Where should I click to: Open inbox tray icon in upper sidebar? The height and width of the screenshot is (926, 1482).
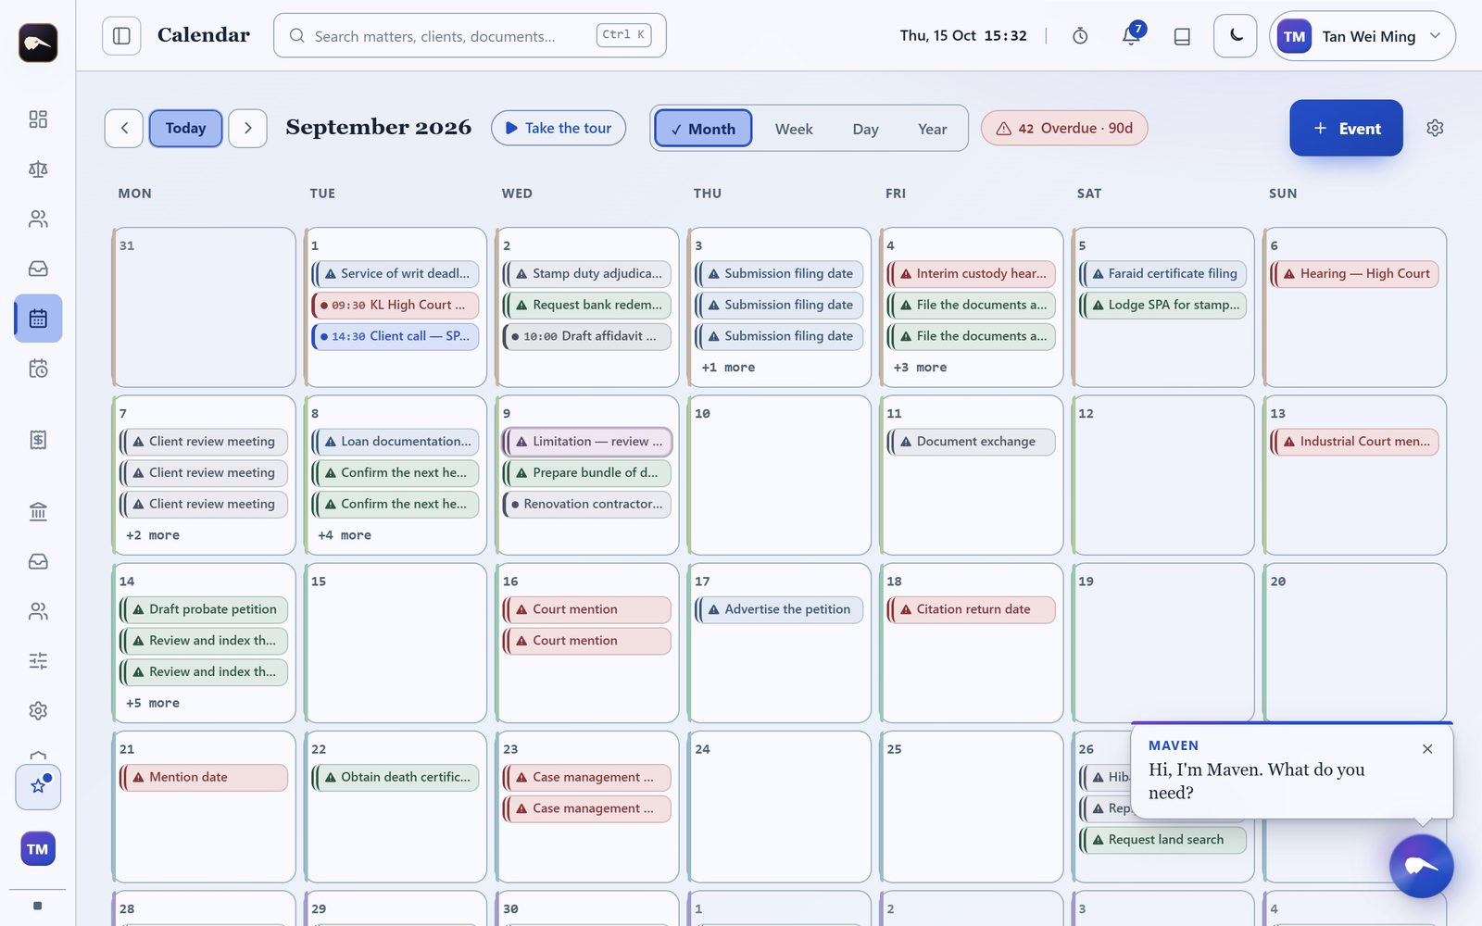[38, 269]
